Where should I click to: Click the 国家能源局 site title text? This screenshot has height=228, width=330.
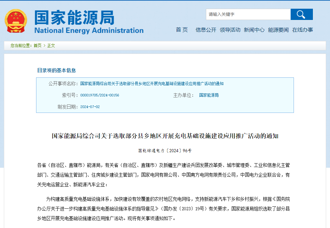74,17
